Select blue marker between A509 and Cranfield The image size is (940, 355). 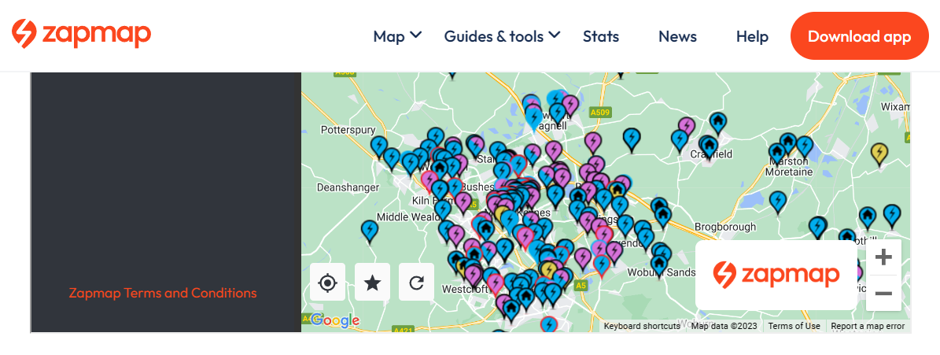click(x=632, y=139)
